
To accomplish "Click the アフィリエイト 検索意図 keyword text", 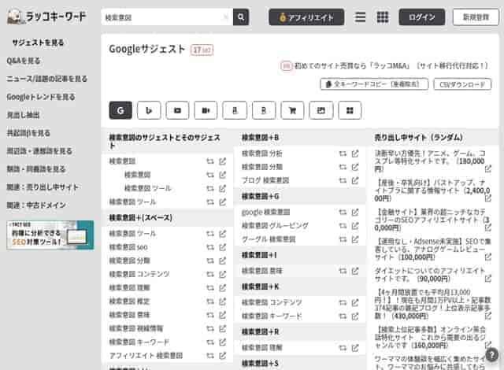I will (146, 356).
